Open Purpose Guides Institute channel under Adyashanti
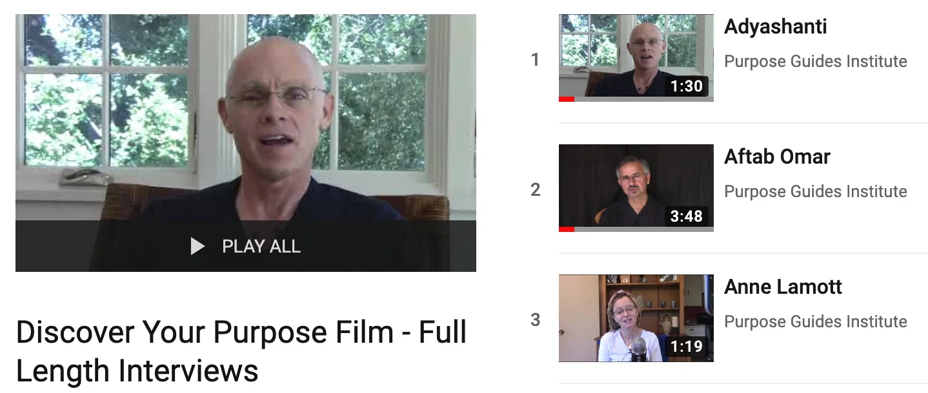Viewport: 928px width, 393px height. click(x=816, y=61)
